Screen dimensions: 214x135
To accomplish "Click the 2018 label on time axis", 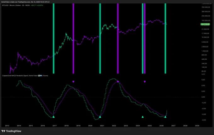I will point(66,126).
